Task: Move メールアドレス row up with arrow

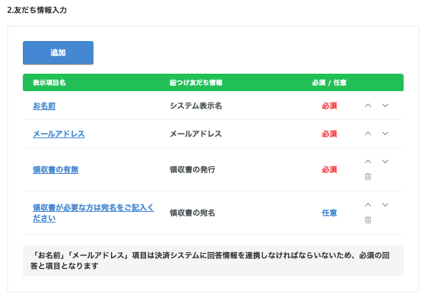Action: pyautogui.click(x=368, y=134)
